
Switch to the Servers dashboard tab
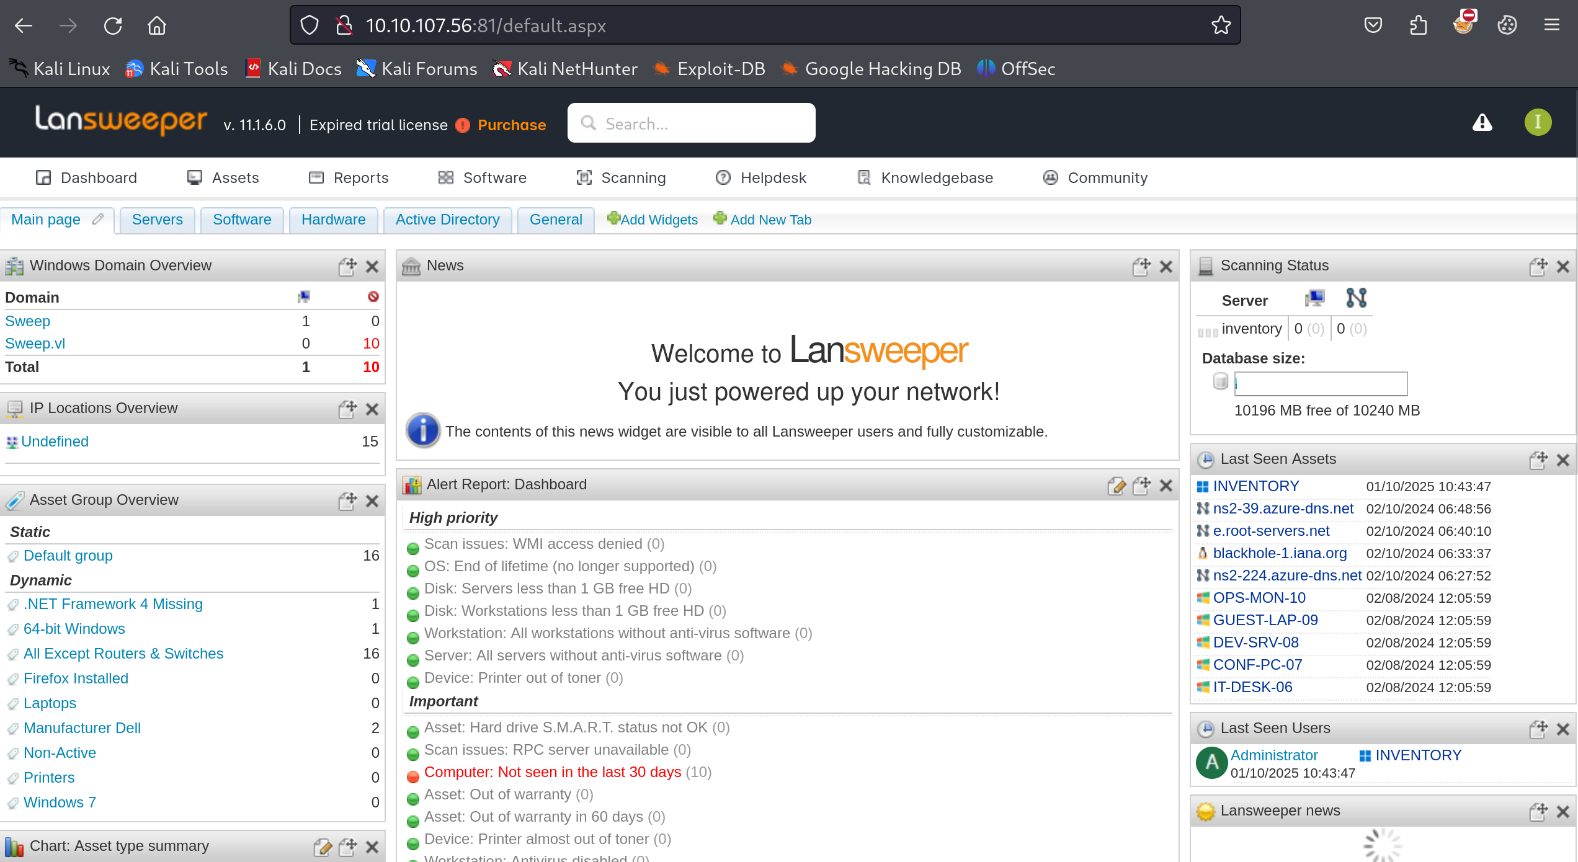(157, 220)
